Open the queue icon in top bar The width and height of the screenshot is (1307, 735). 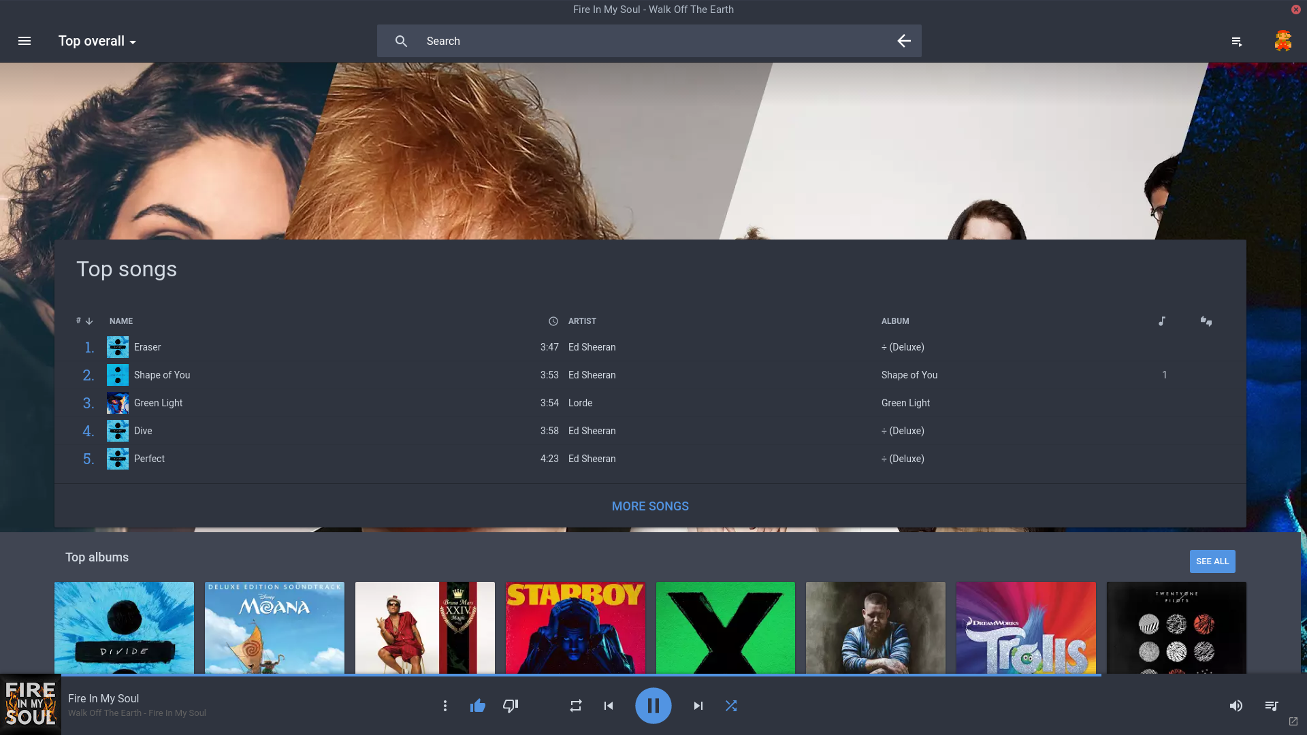[x=1237, y=42]
